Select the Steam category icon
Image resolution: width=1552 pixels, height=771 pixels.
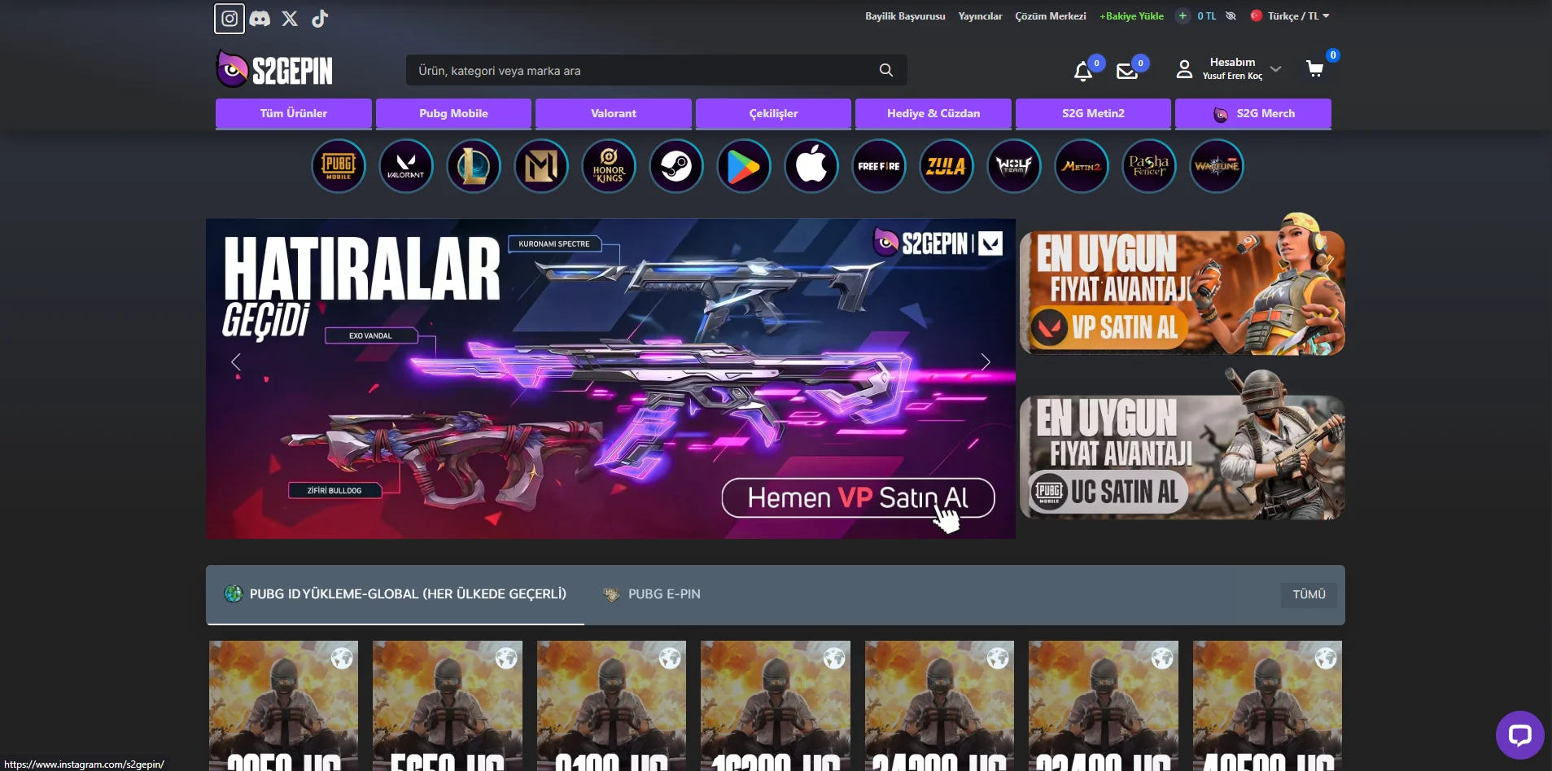(x=675, y=166)
